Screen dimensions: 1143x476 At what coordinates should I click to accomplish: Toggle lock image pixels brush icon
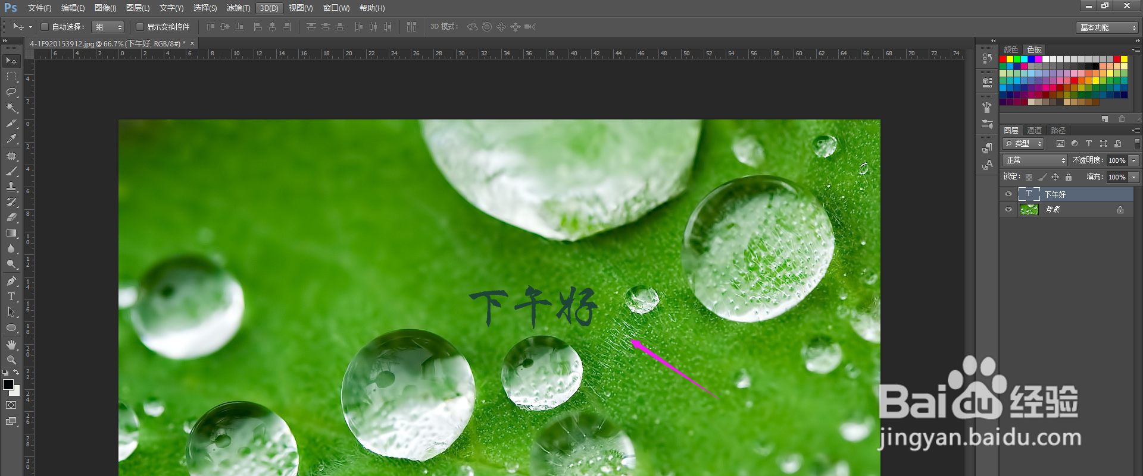[1042, 177]
